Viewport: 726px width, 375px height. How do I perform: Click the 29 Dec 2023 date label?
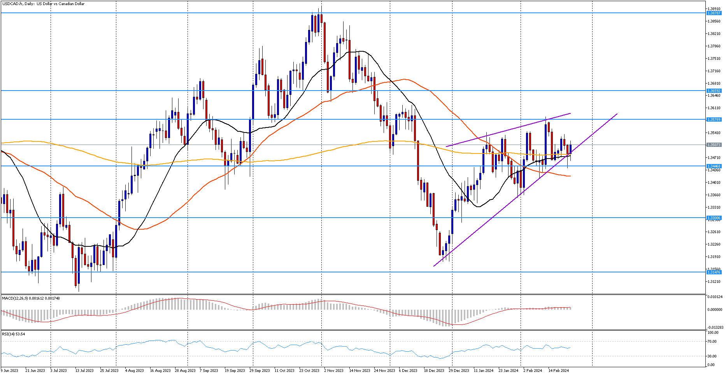[459, 371]
